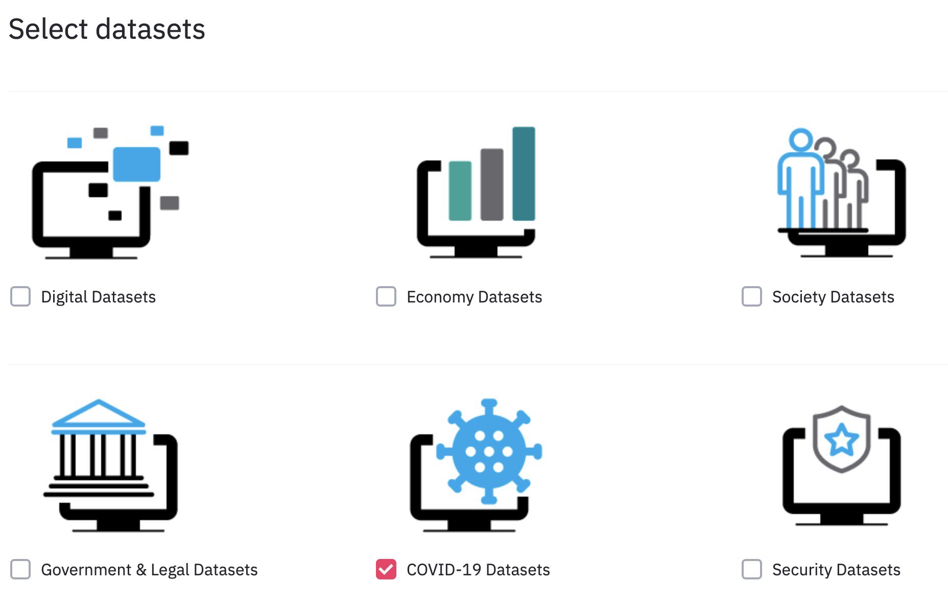Select the Government & Legal Datasets checkbox
The height and width of the screenshot is (607, 948).
tap(20, 569)
